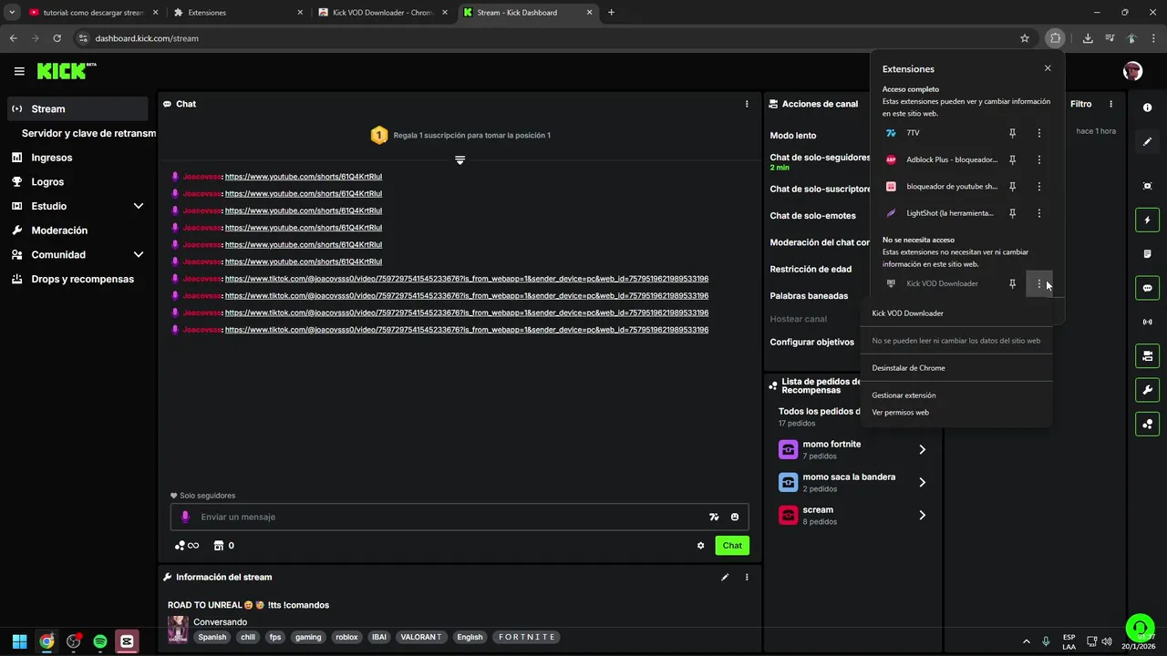Screen dimensions: 1167x656
Task: Switch to tutorial como descargar stream tab
Action: tap(91, 13)
